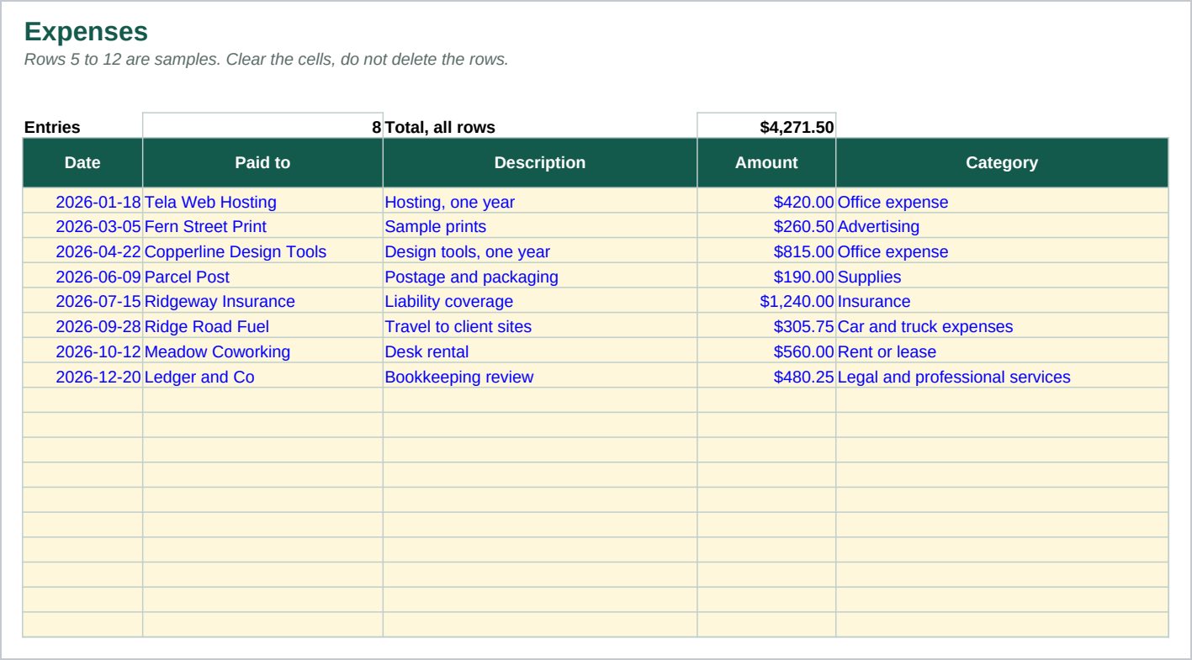
Task: Select date cell 2026-03-05
Action: (82, 226)
